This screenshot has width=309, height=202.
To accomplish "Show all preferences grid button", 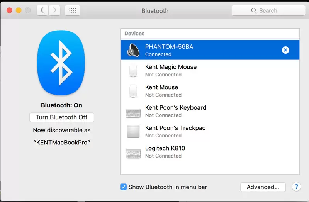I will (73, 10).
